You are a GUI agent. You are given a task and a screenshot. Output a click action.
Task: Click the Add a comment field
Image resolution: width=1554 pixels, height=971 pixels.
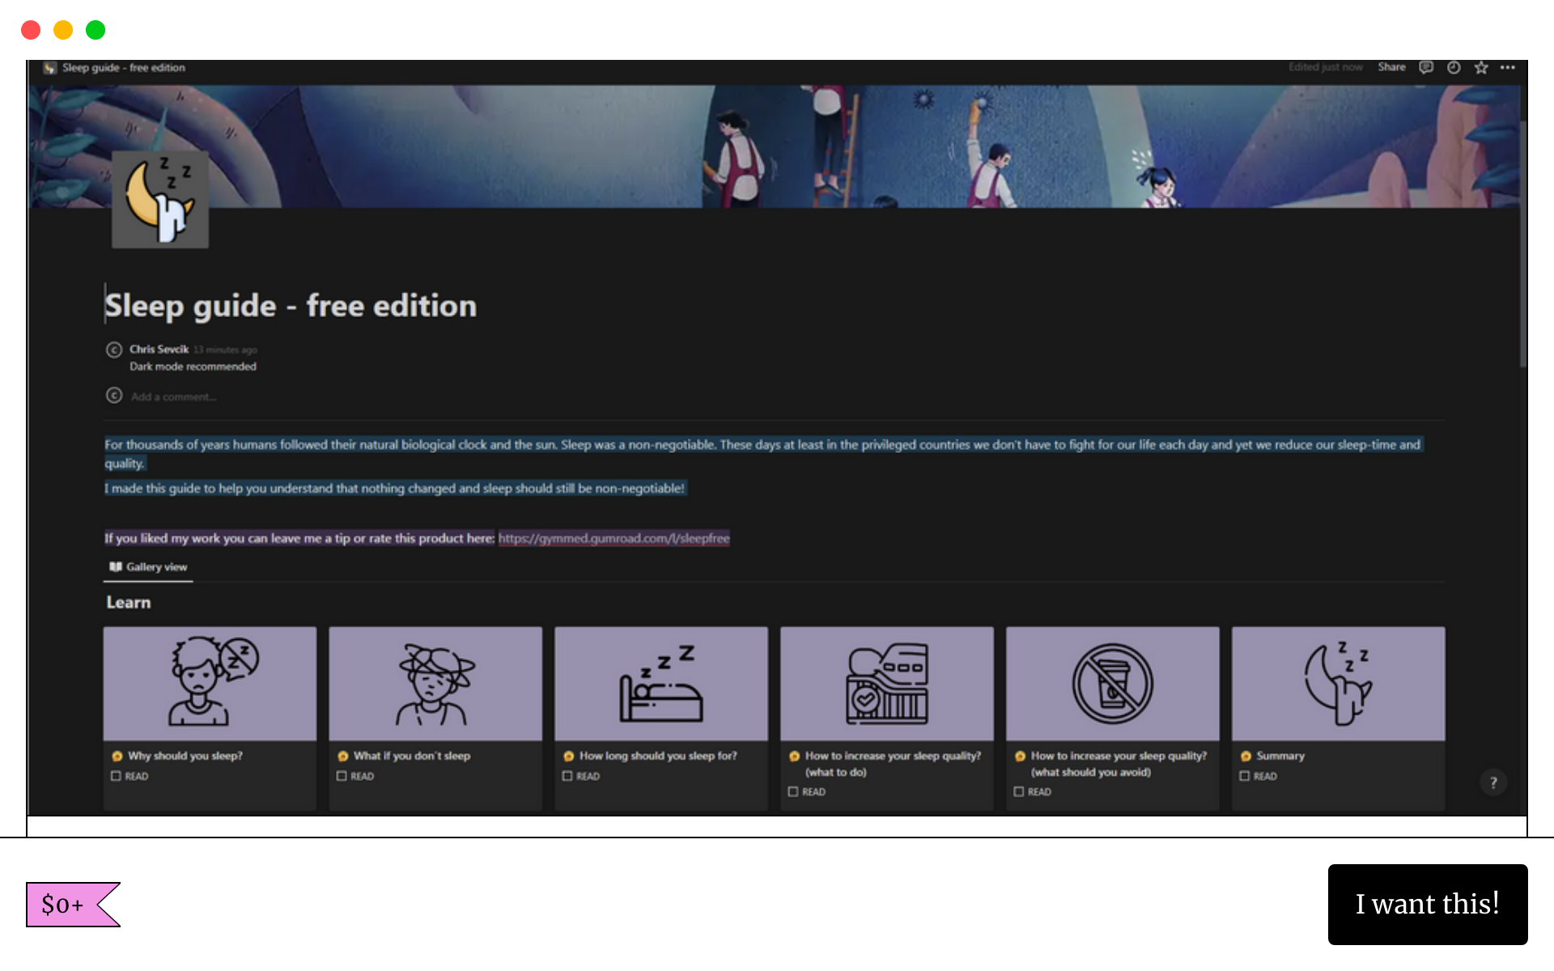click(x=173, y=396)
